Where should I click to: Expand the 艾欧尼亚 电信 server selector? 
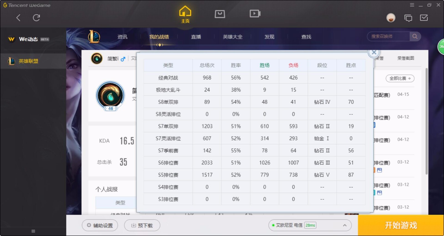(x=310, y=225)
